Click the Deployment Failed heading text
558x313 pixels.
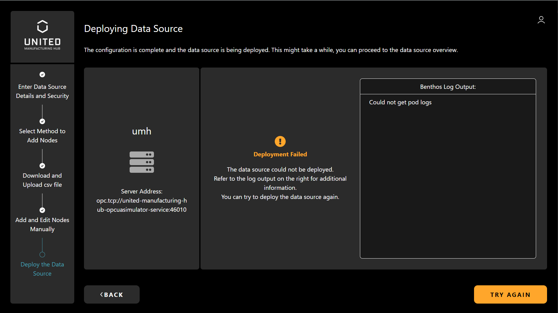pos(280,154)
